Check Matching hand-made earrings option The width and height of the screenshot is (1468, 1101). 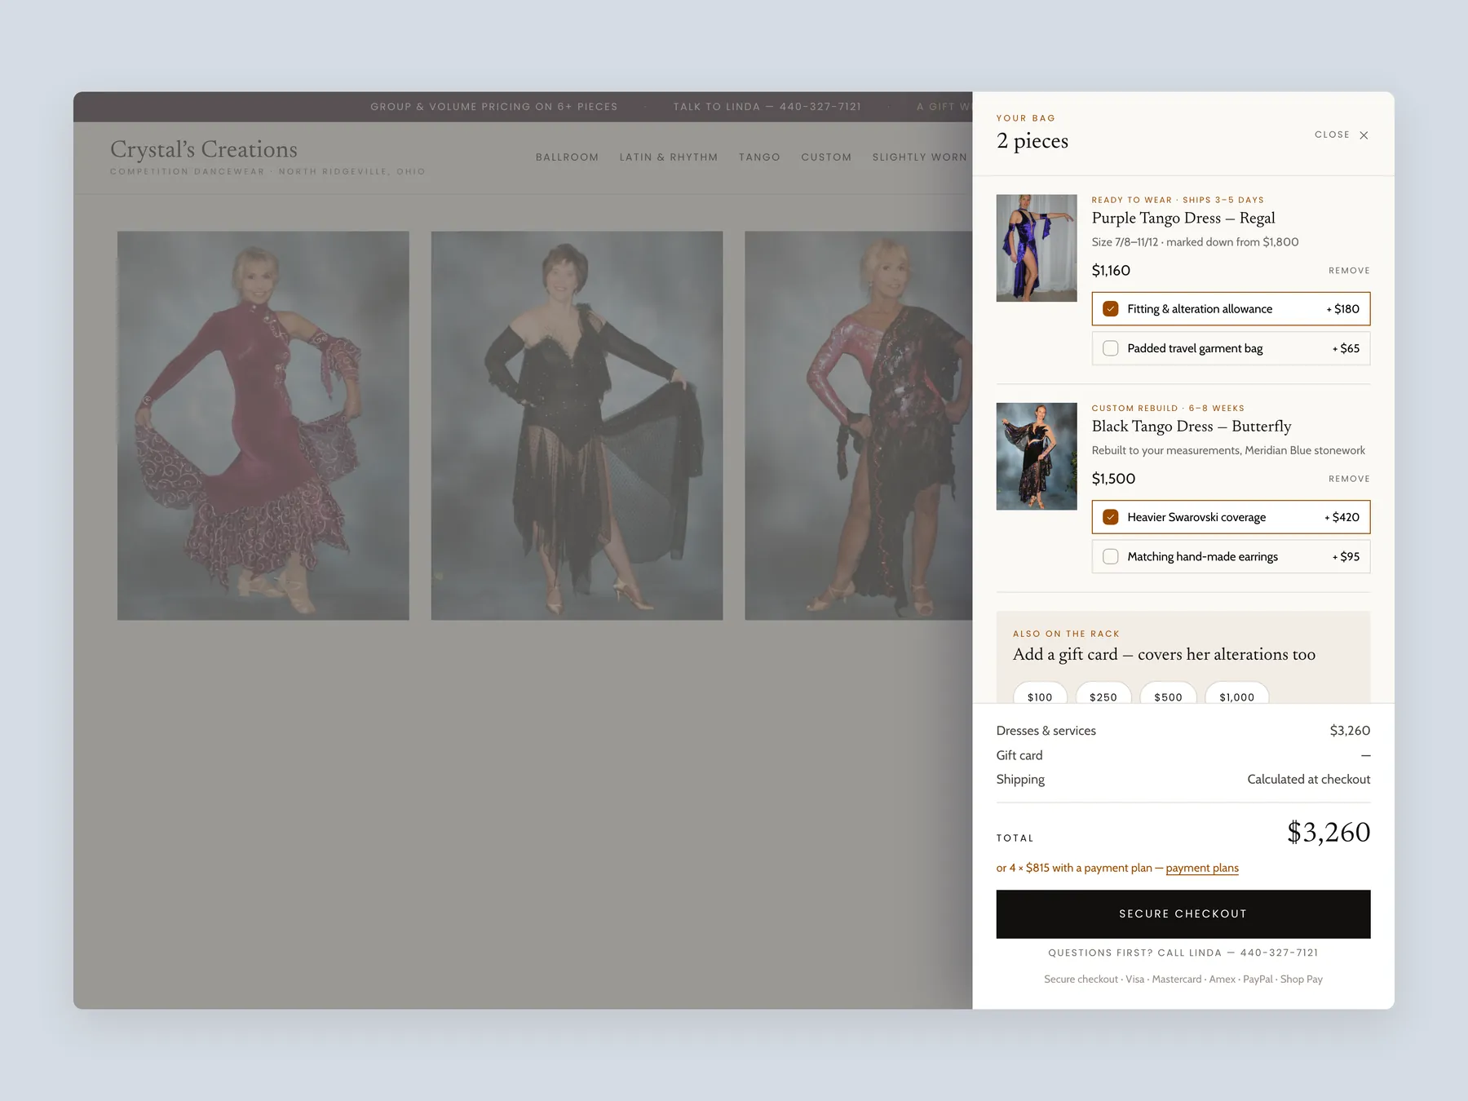pyautogui.click(x=1110, y=556)
